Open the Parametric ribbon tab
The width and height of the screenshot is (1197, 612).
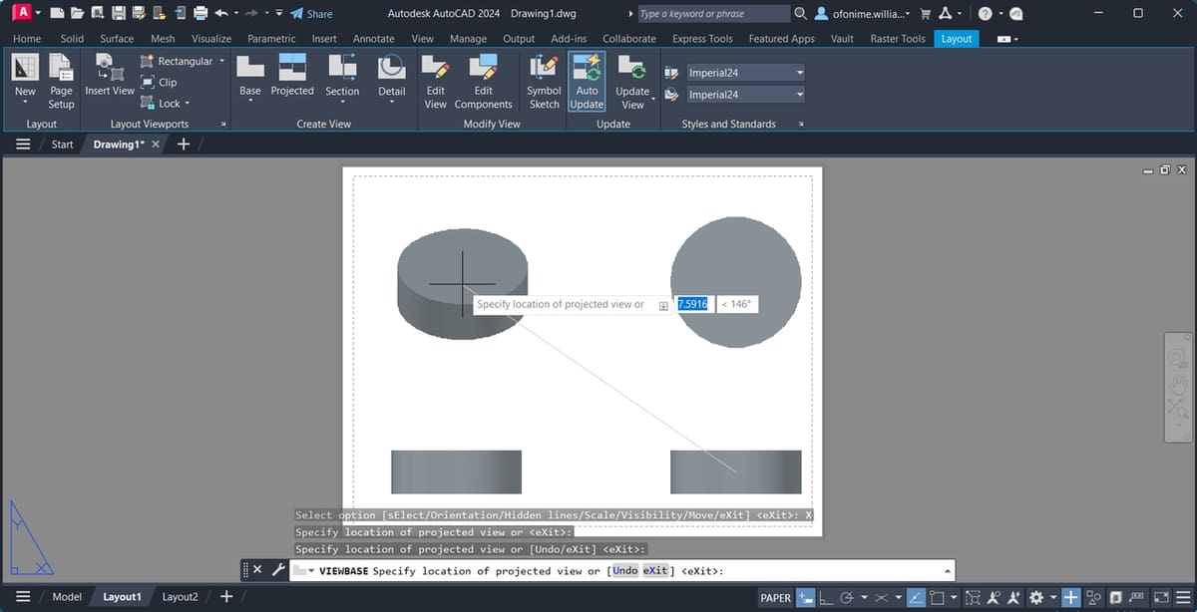point(271,39)
